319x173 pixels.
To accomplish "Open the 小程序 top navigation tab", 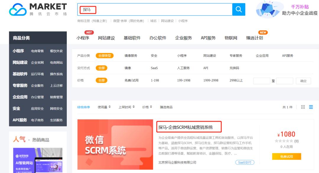I will (83, 38).
